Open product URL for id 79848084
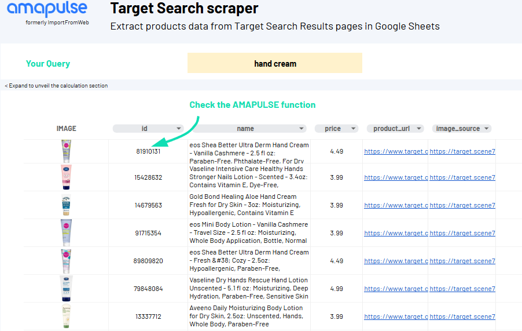This screenshot has height=331, width=522. (396, 289)
